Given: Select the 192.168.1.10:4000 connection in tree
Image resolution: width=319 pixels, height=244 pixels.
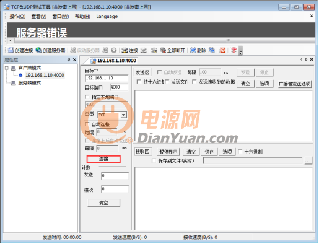Looking at the screenshot, I should point(45,75).
